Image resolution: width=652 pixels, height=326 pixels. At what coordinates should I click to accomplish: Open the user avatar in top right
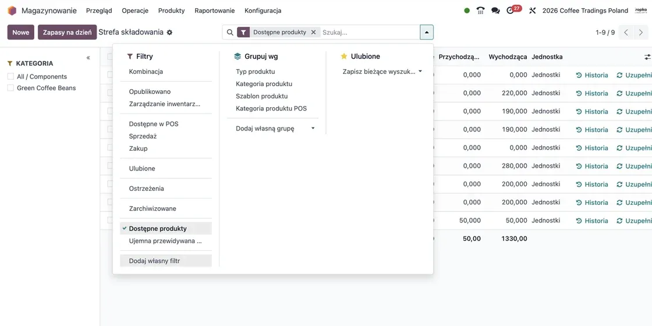click(x=641, y=11)
